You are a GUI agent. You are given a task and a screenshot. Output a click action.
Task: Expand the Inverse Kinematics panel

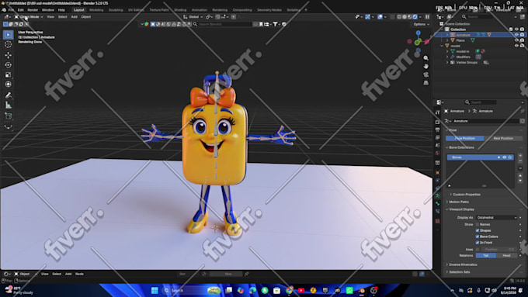[x=463, y=264]
